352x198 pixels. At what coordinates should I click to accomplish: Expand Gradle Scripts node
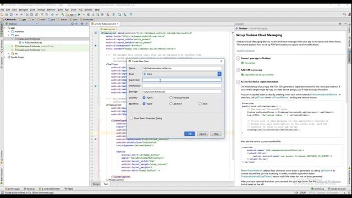click(x=5, y=57)
